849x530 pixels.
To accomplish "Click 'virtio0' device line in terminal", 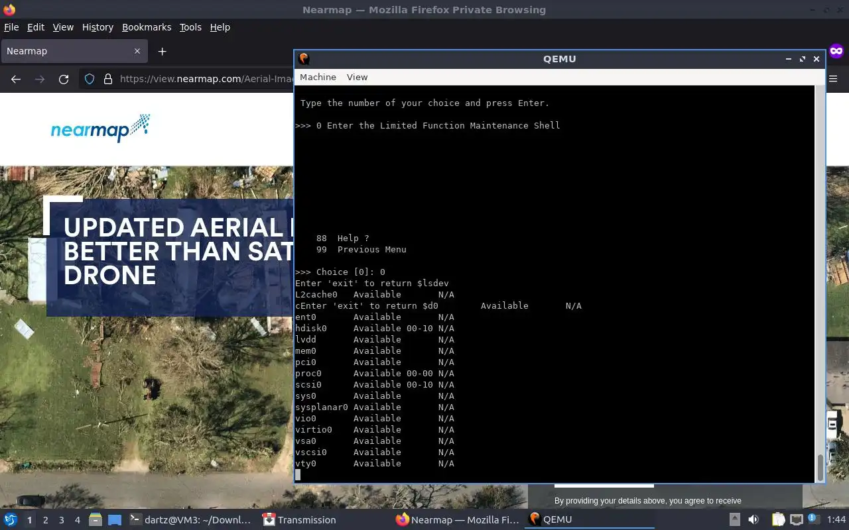I will pyautogui.click(x=375, y=429).
